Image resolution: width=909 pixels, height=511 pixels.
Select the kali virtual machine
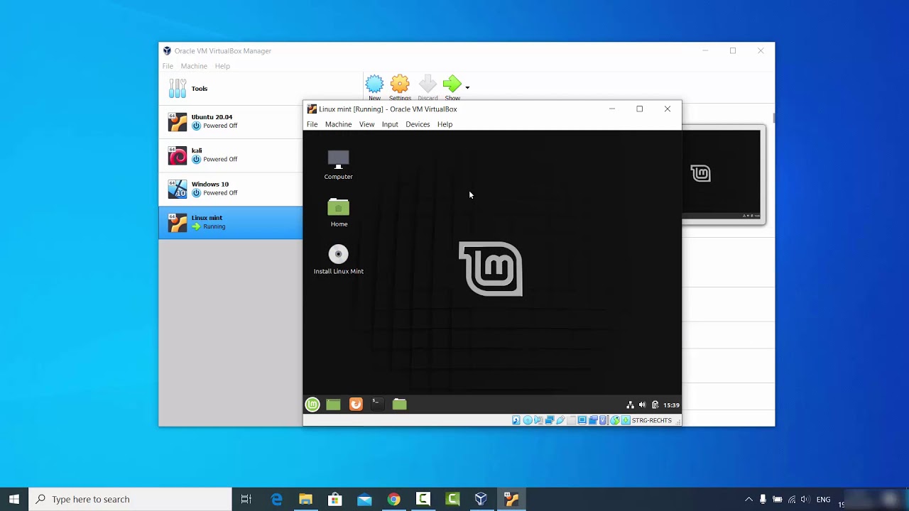tap(231, 155)
